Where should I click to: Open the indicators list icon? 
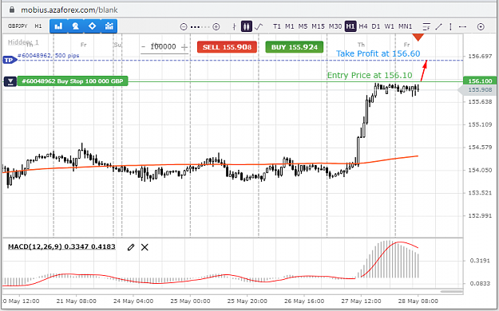426,26
